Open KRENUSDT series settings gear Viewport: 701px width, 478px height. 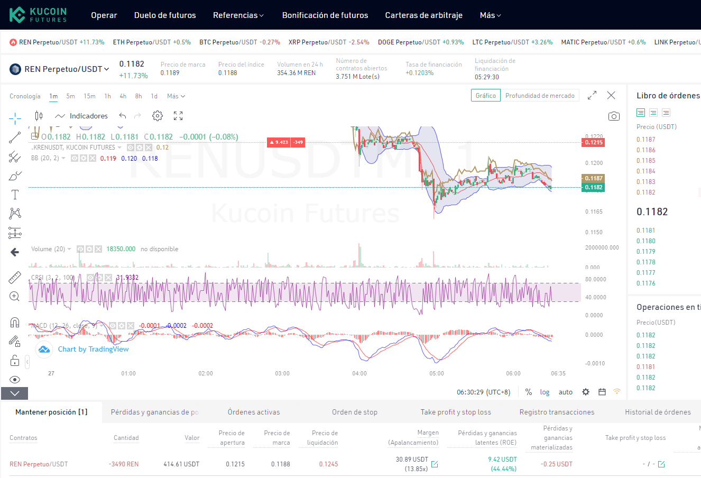point(140,148)
